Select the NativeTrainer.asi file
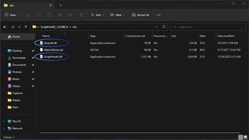Screen dimensions: 249x140 (x=54, y=50)
